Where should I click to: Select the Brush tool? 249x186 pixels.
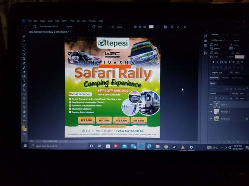click(x=24, y=68)
